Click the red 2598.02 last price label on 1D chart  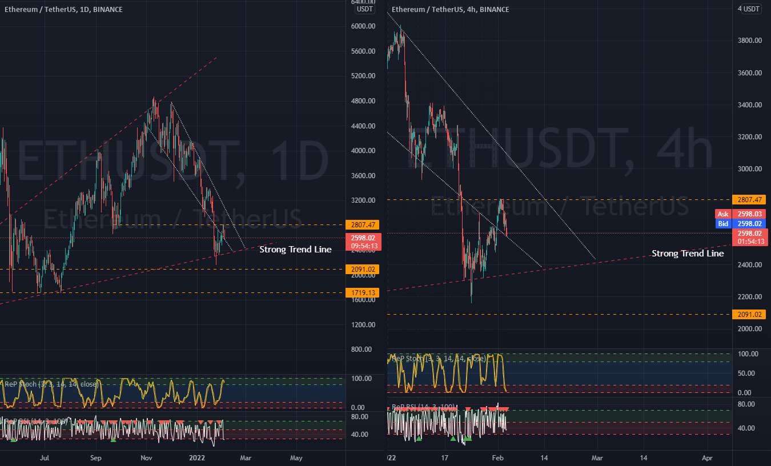[363, 238]
